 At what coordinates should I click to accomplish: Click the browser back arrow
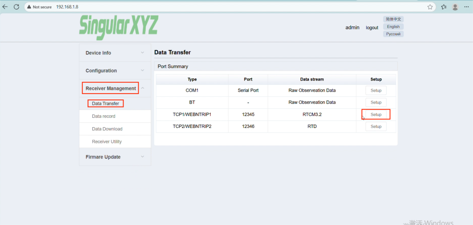(x=5, y=7)
